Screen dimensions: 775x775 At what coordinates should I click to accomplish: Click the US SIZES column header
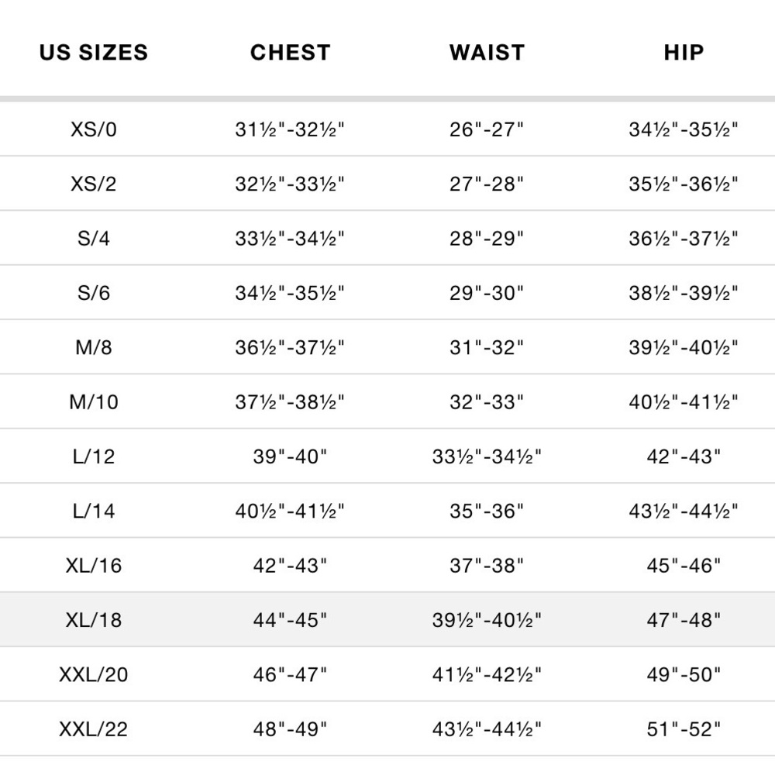(x=94, y=53)
